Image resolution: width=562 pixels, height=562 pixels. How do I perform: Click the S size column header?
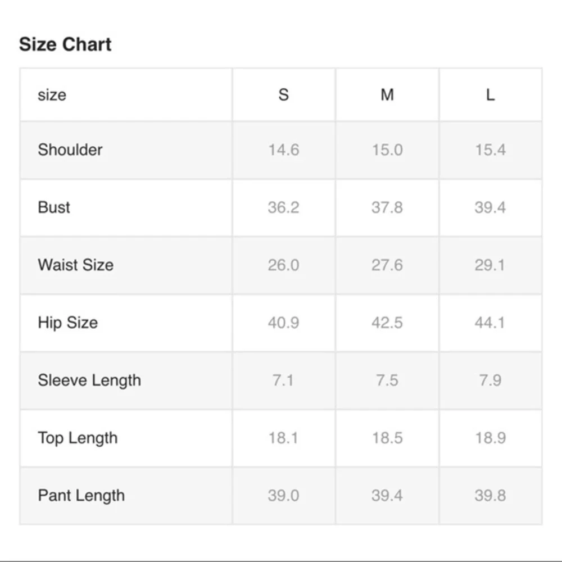point(283,94)
